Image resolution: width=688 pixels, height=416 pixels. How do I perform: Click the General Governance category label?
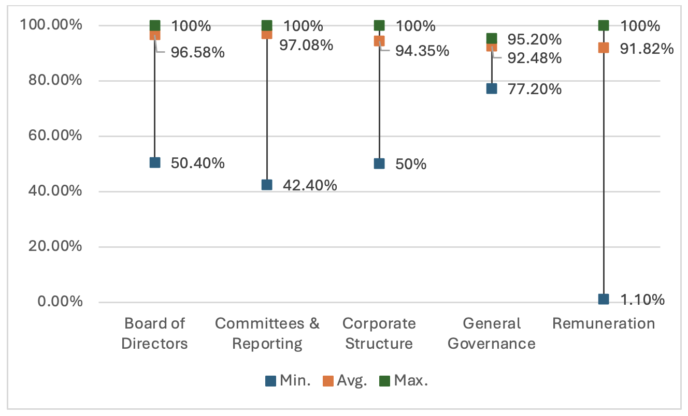[492, 334]
